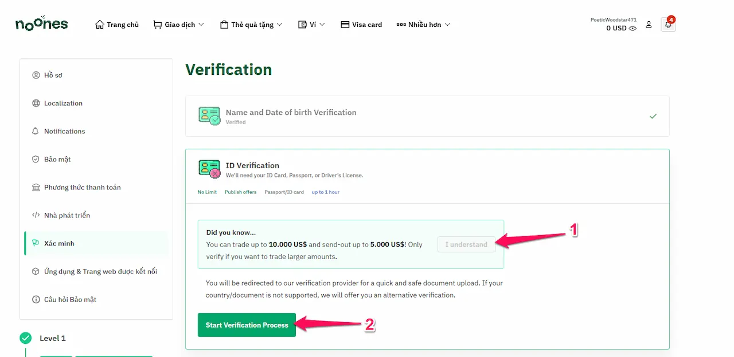Expand the Nhiều hơn menu
The image size is (734, 357).
tap(423, 25)
